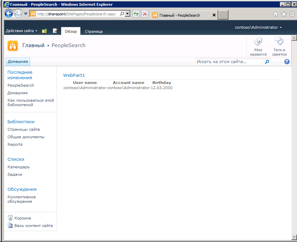Click the address bar search magnifier icon
The width and height of the screenshot is (297, 242).
pos(122,14)
